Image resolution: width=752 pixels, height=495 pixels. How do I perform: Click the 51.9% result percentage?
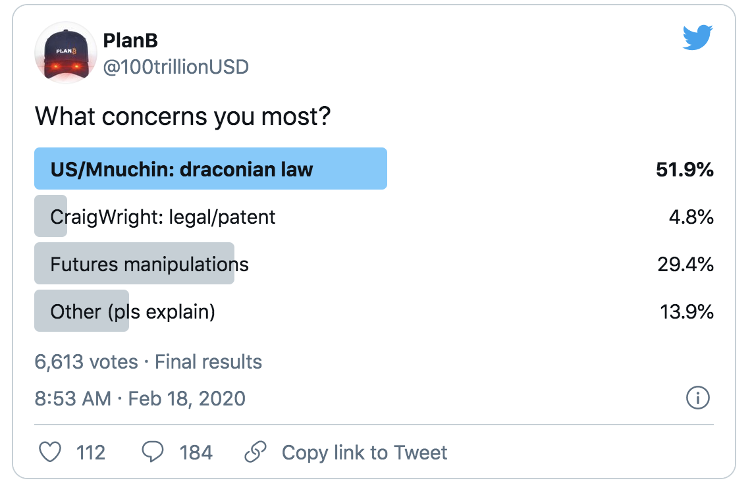[684, 169]
